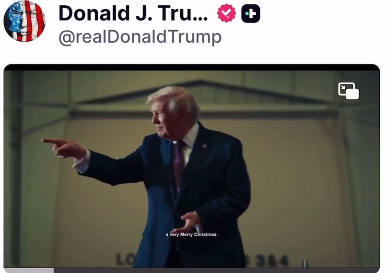The image size is (386, 273).
Task: Click the pointing hand in the video
Action: [65, 148]
